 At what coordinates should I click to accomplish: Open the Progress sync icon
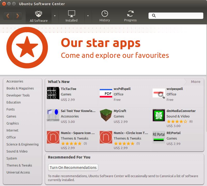[130, 14]
